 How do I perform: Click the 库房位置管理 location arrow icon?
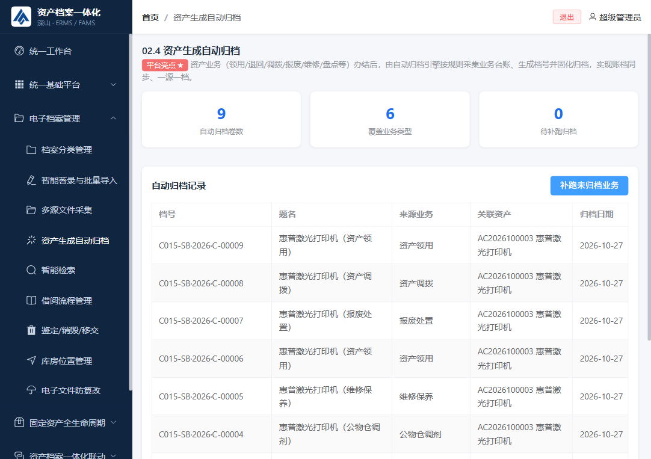(31, 361)
